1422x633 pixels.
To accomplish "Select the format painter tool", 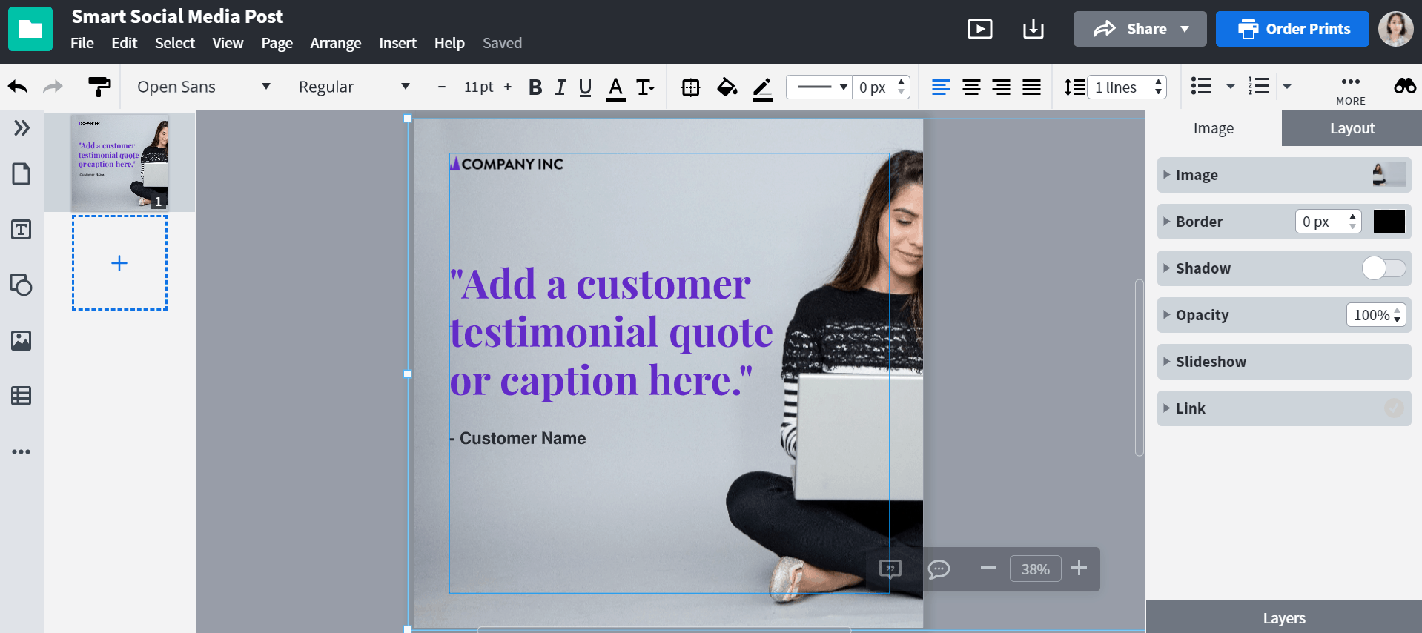I will coord(99,87).
